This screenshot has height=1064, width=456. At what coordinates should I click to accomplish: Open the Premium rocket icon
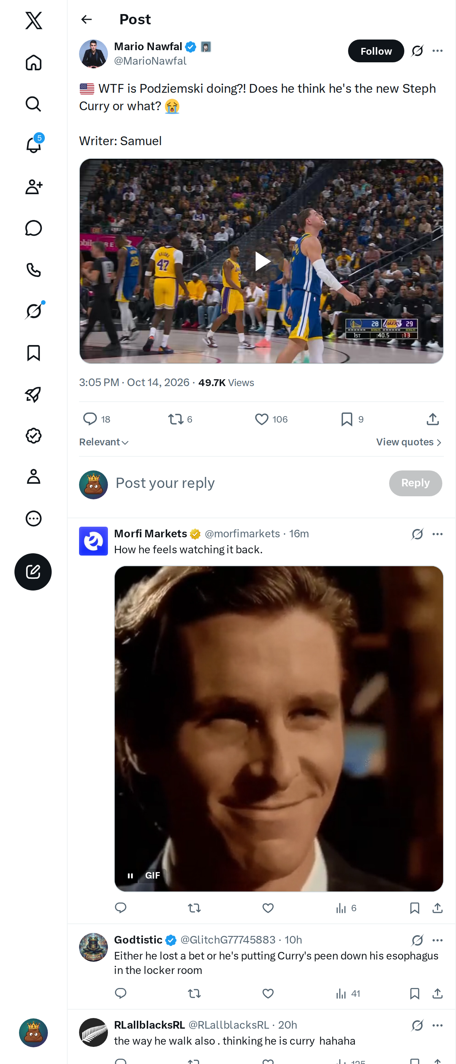(33, 394)
